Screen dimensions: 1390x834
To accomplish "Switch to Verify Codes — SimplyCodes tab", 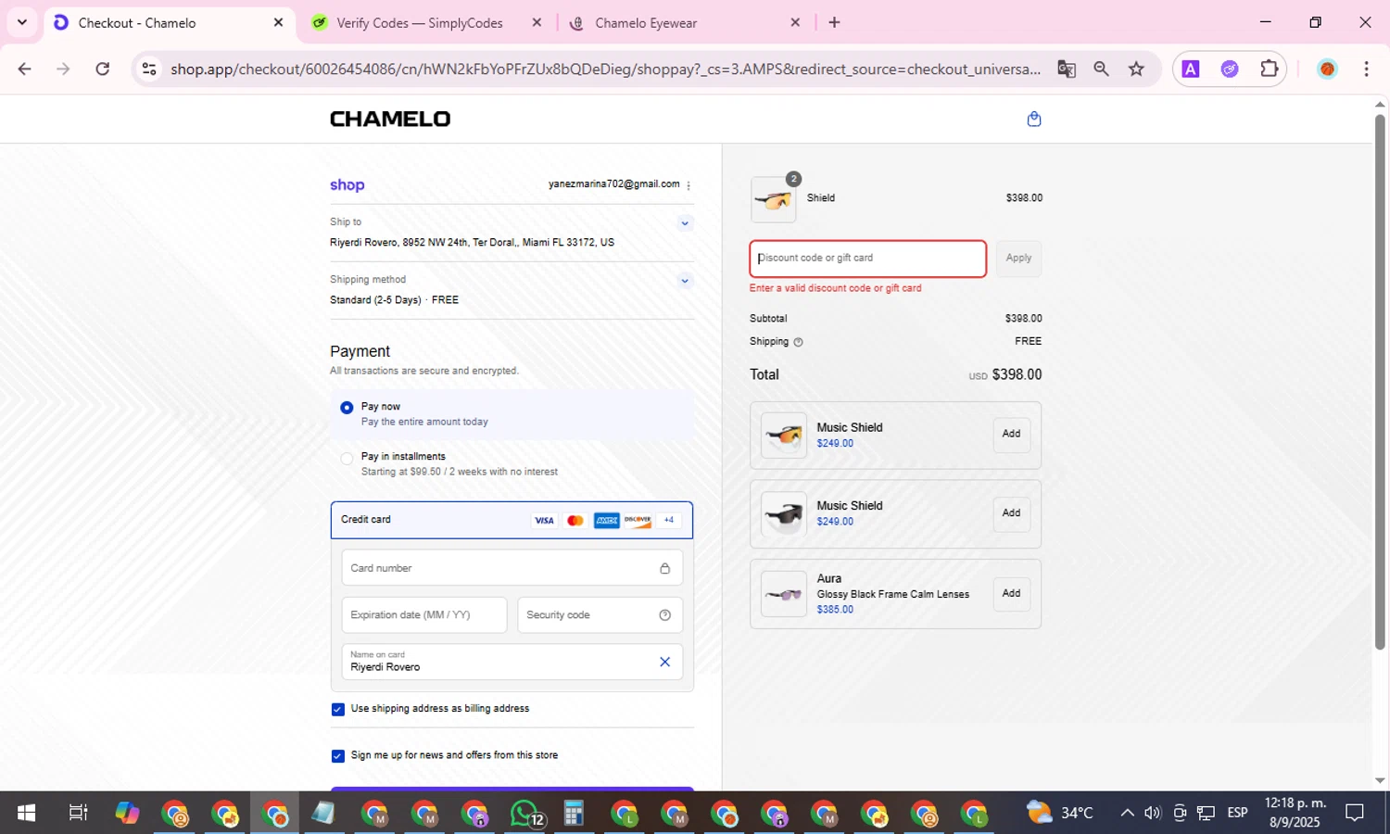I will (420, 23).
